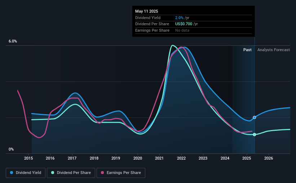Click the 2021 x-axis label

tap(159, 158)
